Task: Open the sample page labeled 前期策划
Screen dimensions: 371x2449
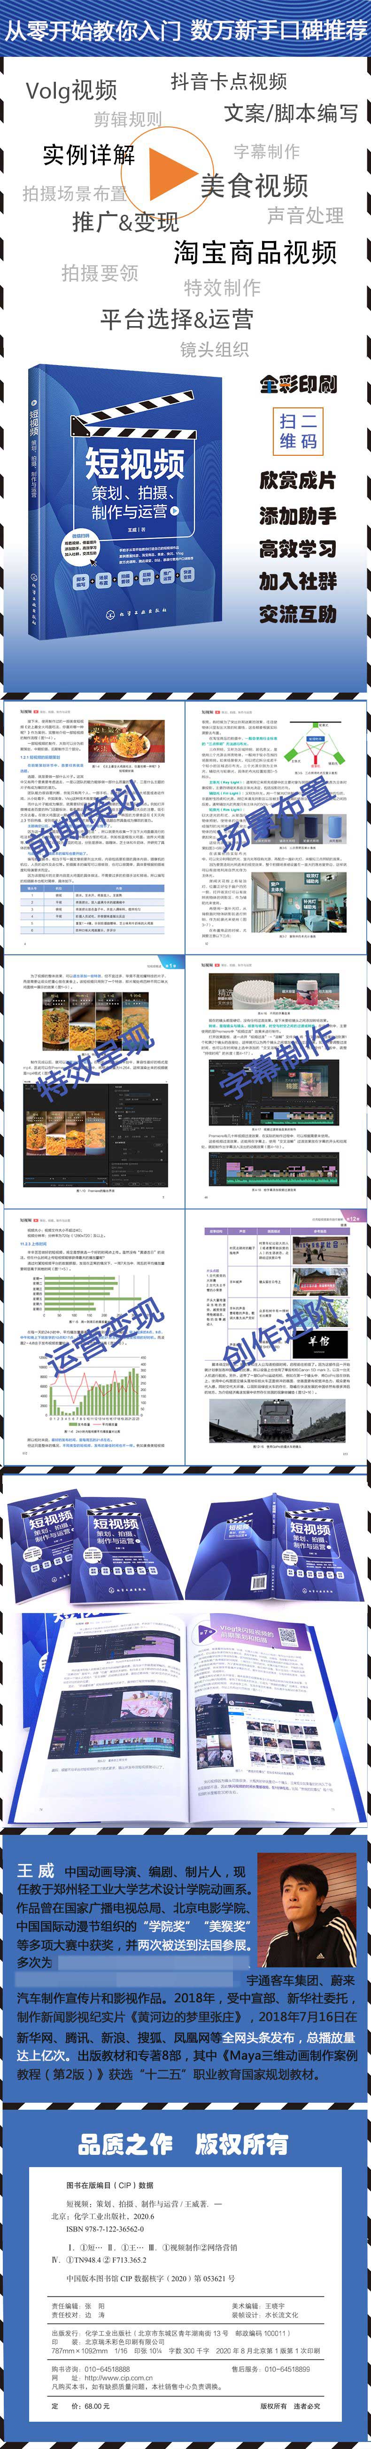Action: 94,826
